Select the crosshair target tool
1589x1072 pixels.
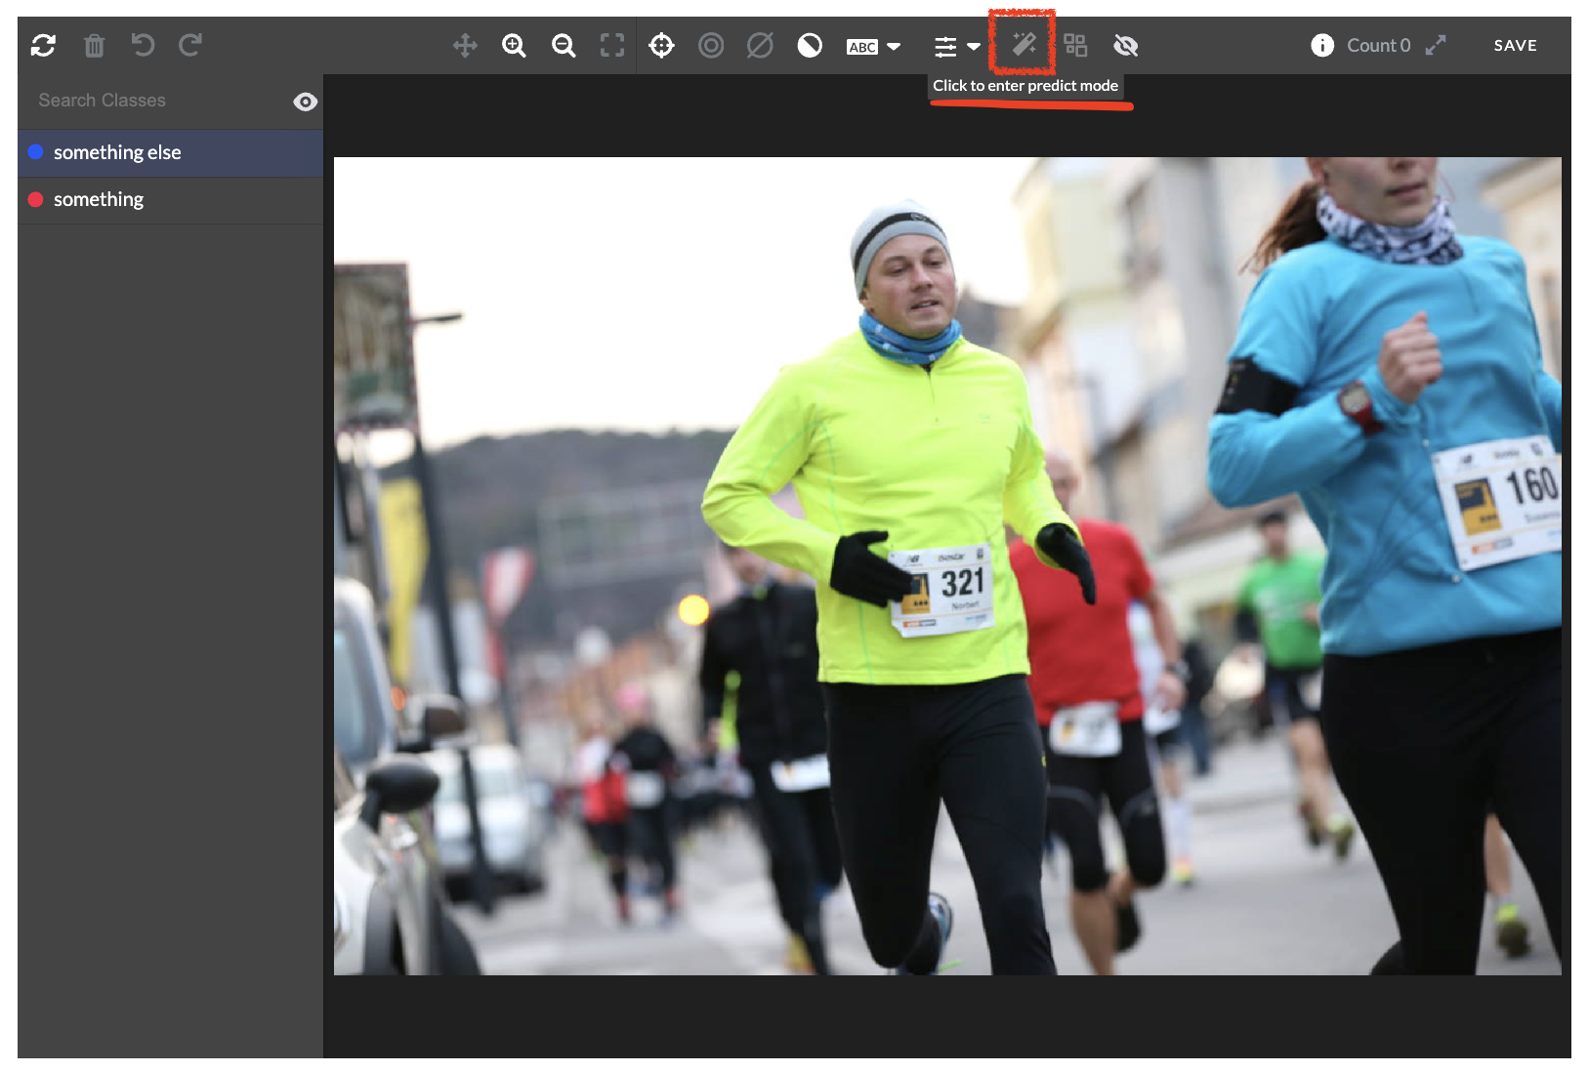pos(661,46)
